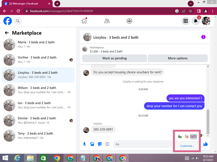Open conversation info purple icon
The image size is (217, 162).
[x=203, y=37]
